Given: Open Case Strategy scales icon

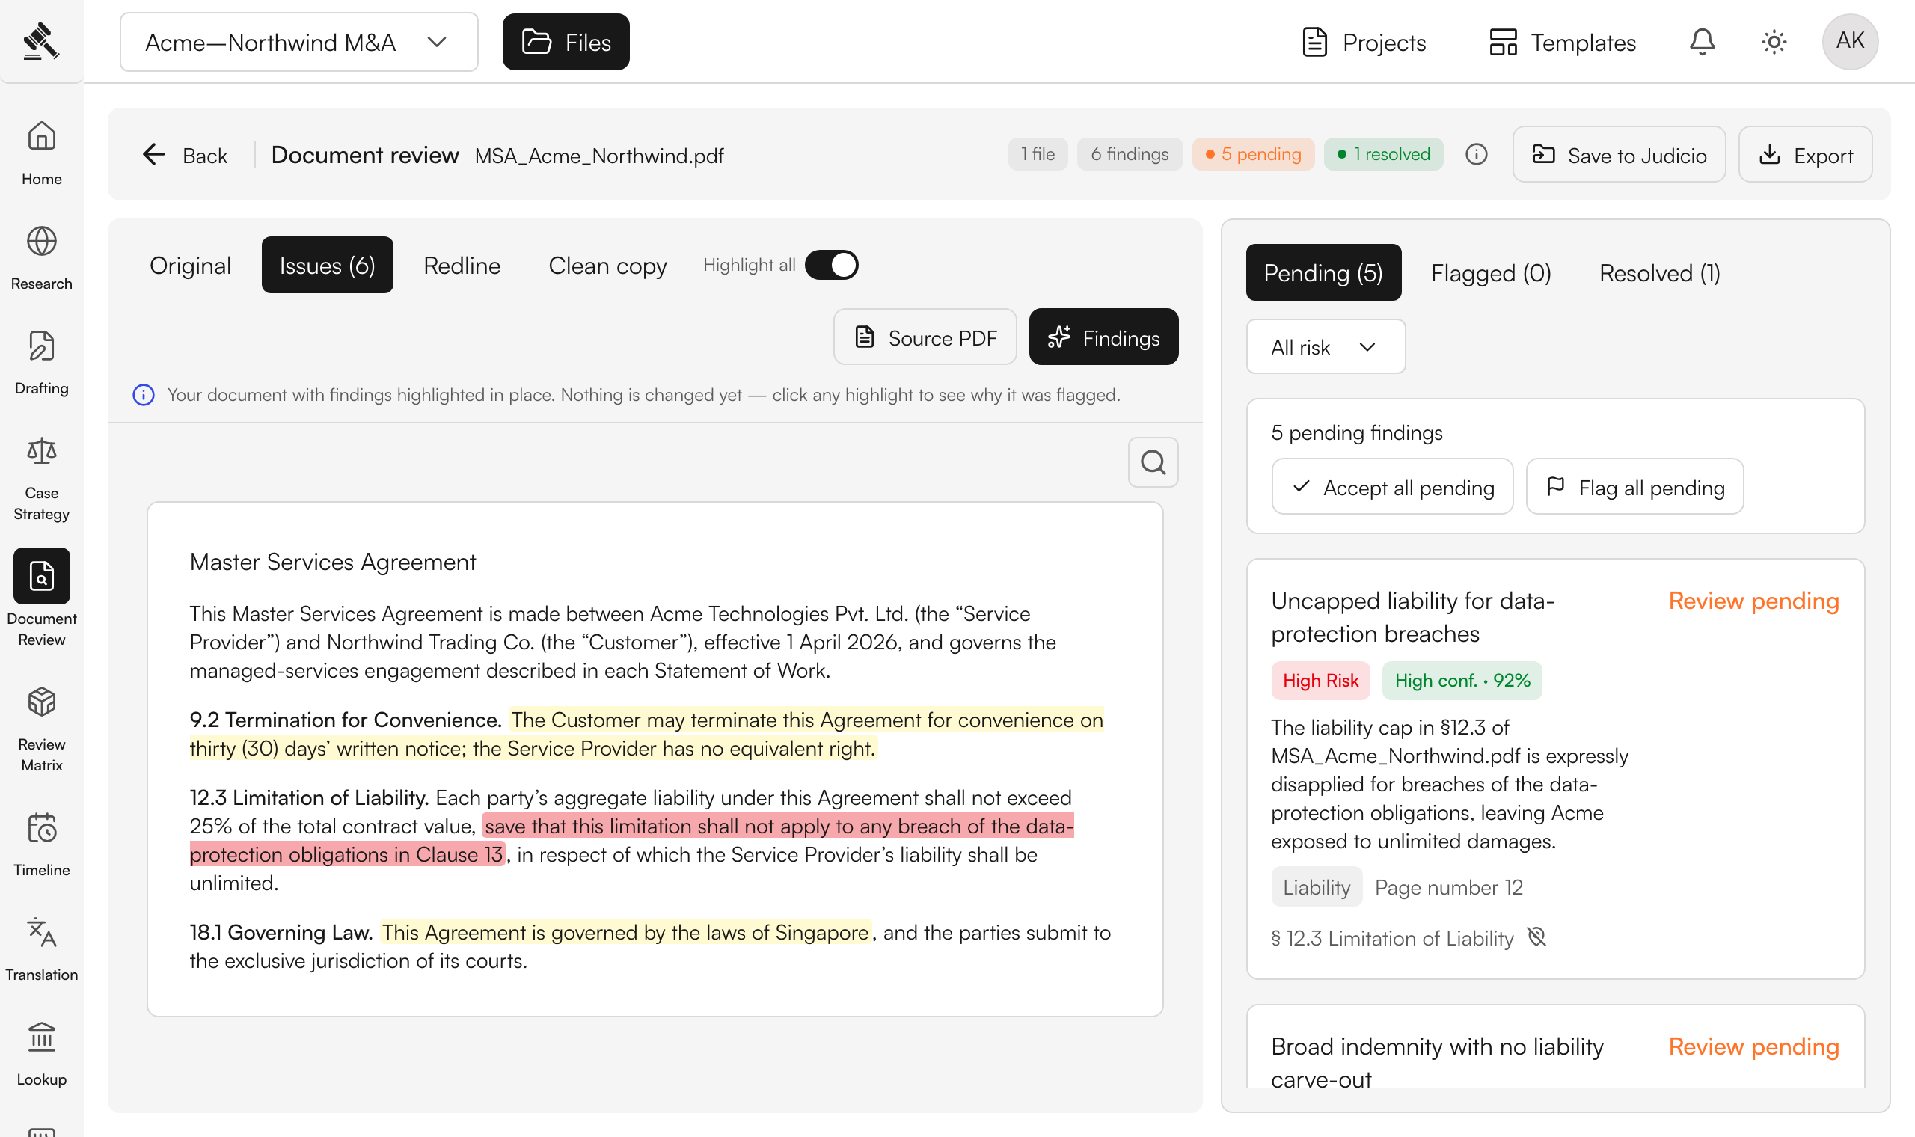Looking at the screenshot, I should [41, 451].
